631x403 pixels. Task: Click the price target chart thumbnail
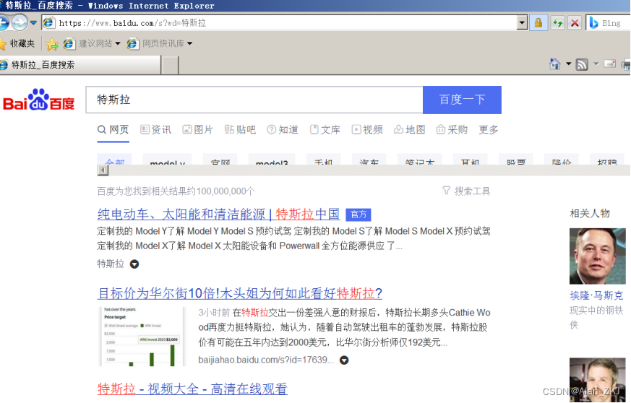142,337
